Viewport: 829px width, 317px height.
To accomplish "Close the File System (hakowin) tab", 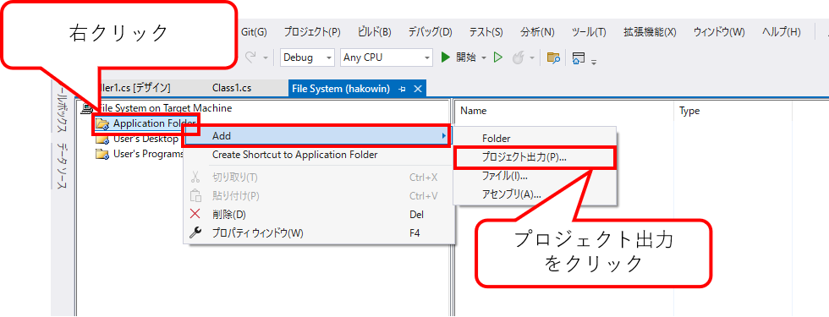I will [x=417, y=89].
